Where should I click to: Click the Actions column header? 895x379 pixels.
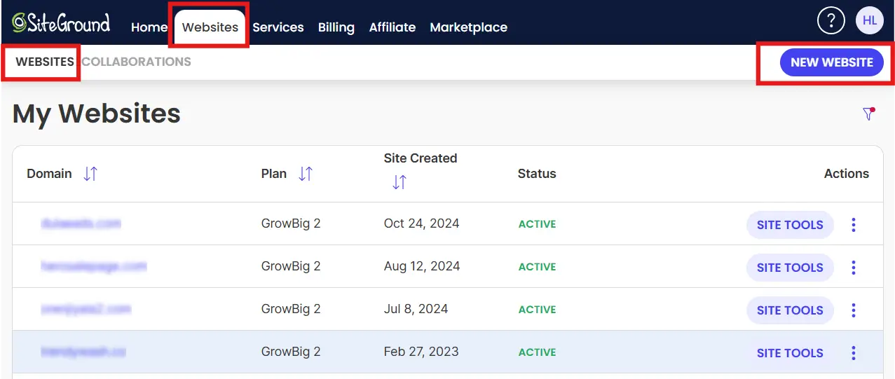847,174
